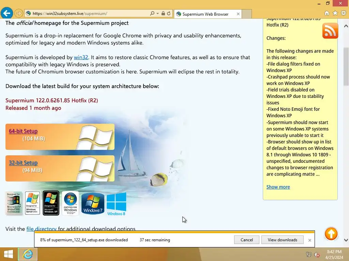This screenshot has width=349, height=261.
Task: Refresh the page with the reload icon
Action: (x=169, y=14)
